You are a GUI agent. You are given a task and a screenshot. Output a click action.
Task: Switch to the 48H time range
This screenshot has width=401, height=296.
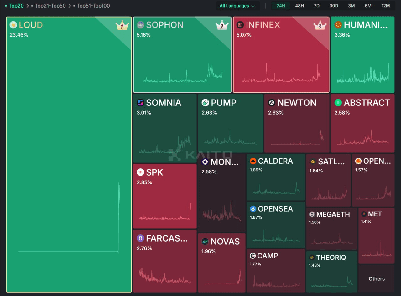[299, 6]
